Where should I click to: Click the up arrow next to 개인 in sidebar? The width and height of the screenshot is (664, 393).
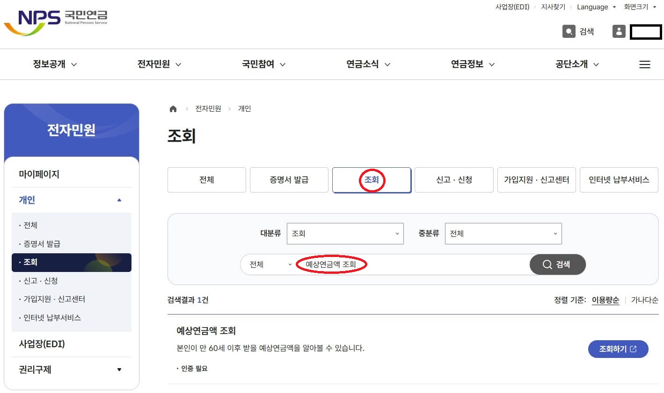120,200
